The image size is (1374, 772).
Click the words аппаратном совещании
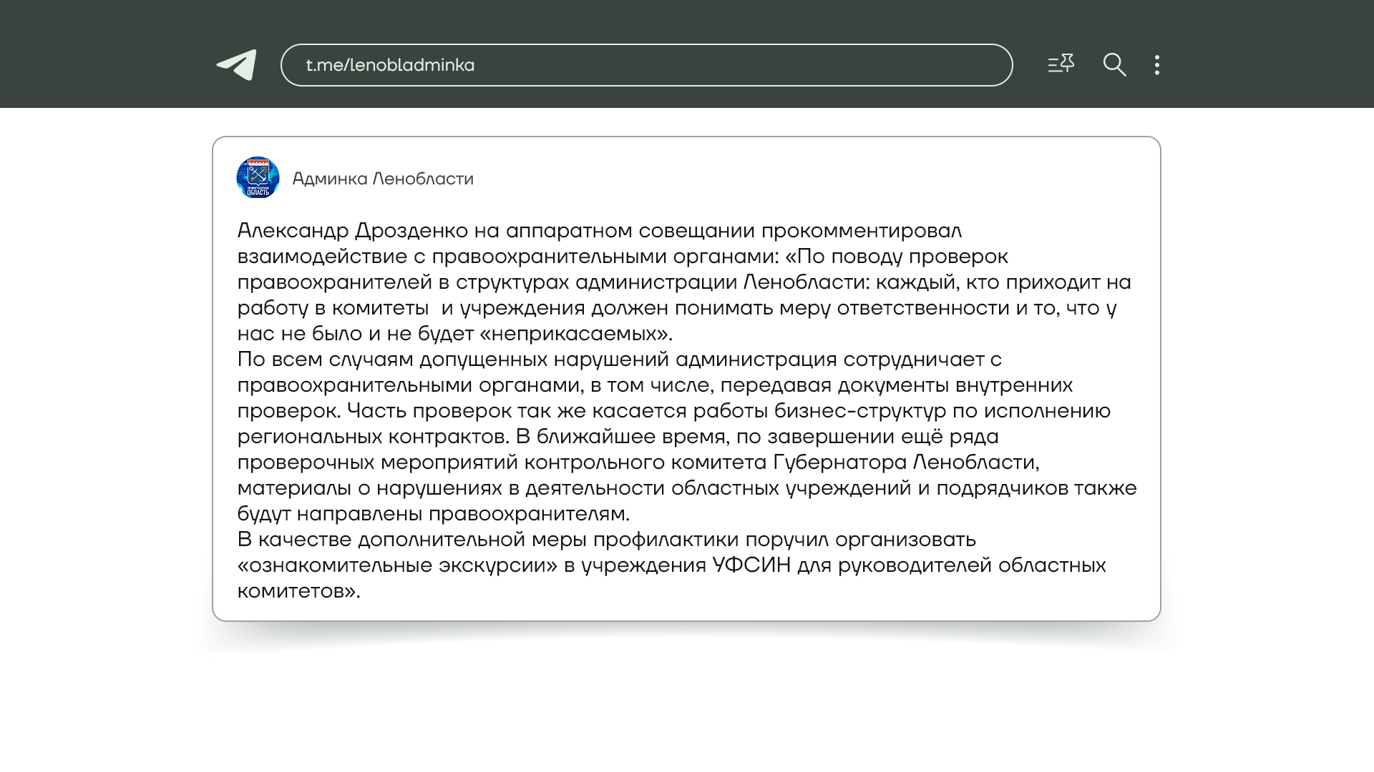coord(630,231)
